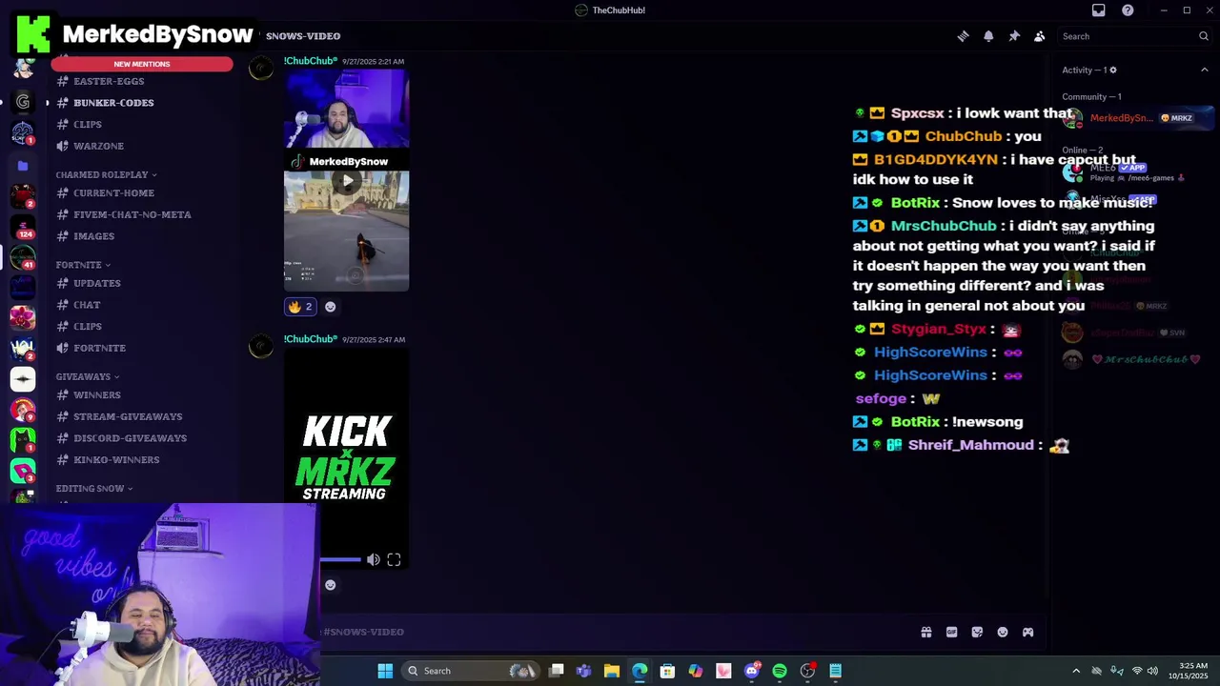
Task: Open the server icon with 41 badge
Action: point(23,258)
